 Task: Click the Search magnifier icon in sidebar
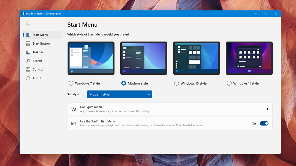28,61
